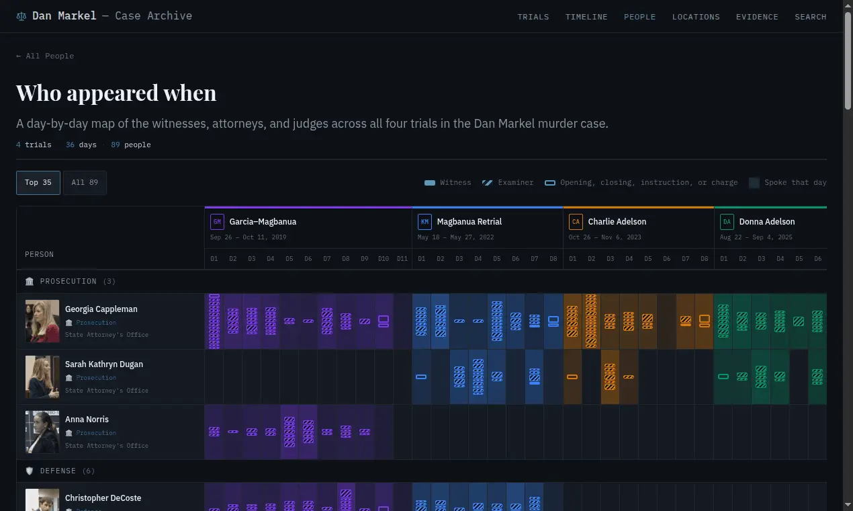Switch the list to All 89

[85, 182]
